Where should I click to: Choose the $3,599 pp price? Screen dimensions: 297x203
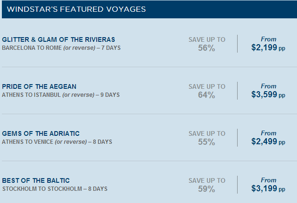click(x=268, y=94)
